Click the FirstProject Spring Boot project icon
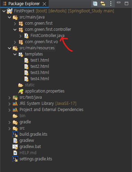The image size is (132, 172). pyautogui.click(x=10, y=11)
